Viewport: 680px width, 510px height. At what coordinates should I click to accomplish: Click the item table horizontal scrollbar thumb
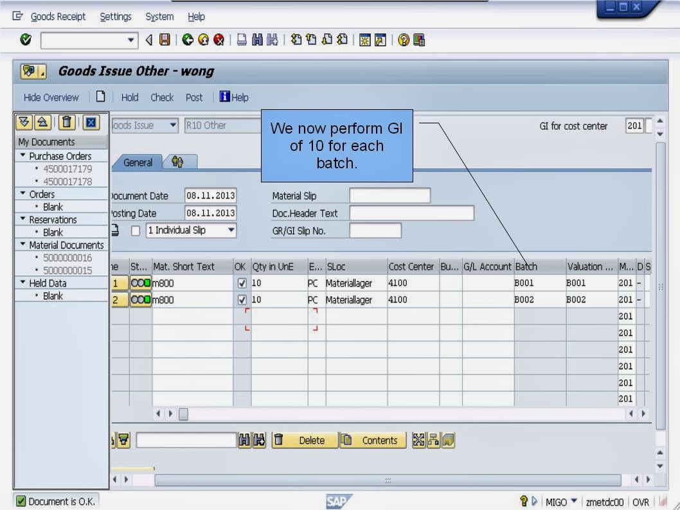(x=183, y=414)
